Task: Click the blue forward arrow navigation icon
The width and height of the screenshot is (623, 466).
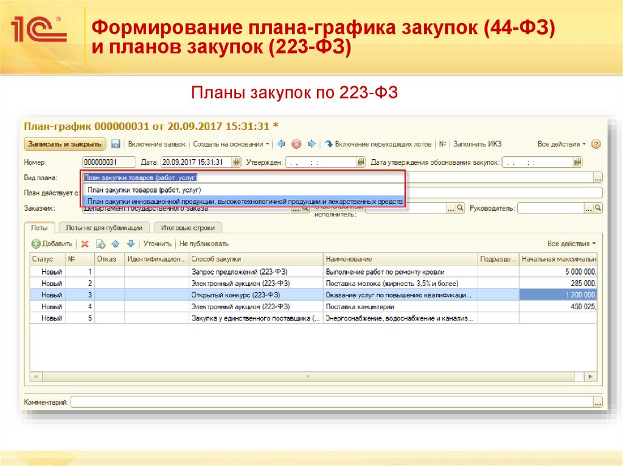Action: coord(311,145)
